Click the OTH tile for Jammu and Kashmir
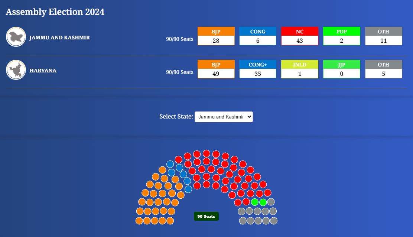Screen dimensions: 413x237 384,36
